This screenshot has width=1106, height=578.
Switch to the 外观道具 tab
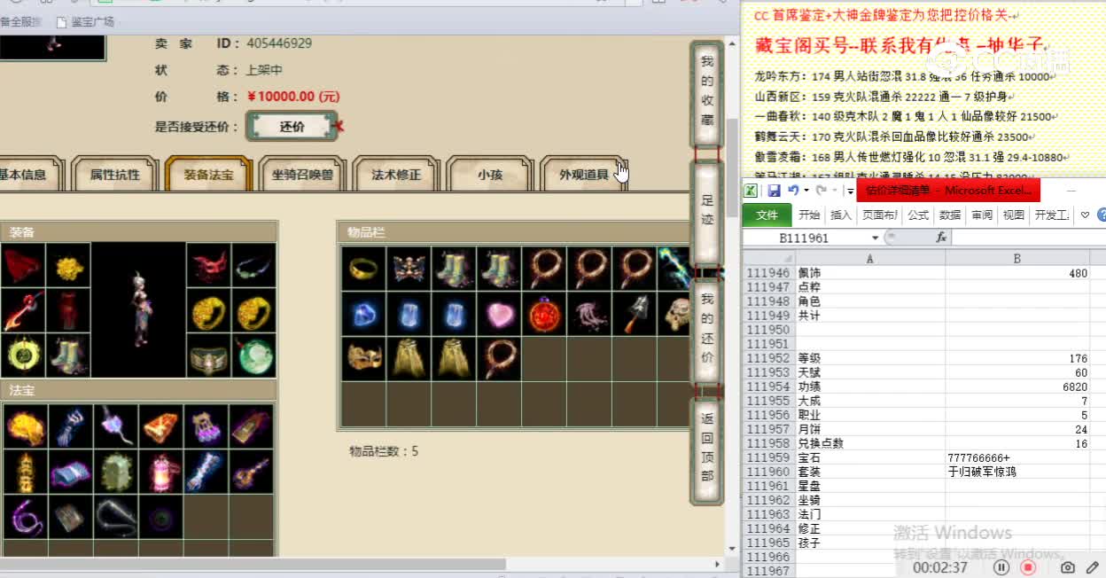coord(584,175)
